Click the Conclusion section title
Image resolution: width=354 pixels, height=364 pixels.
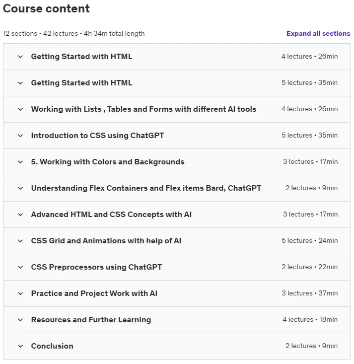[52, 346]
